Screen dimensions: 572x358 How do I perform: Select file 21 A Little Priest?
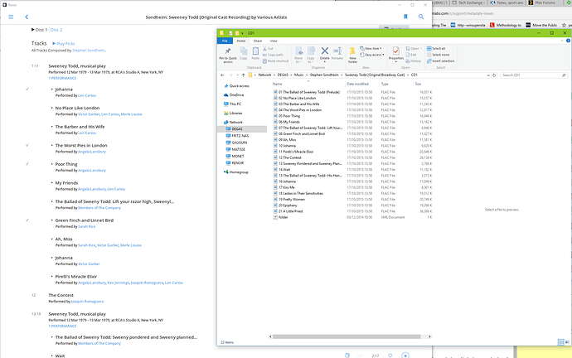pyautogui.click(x=290, y=211)
